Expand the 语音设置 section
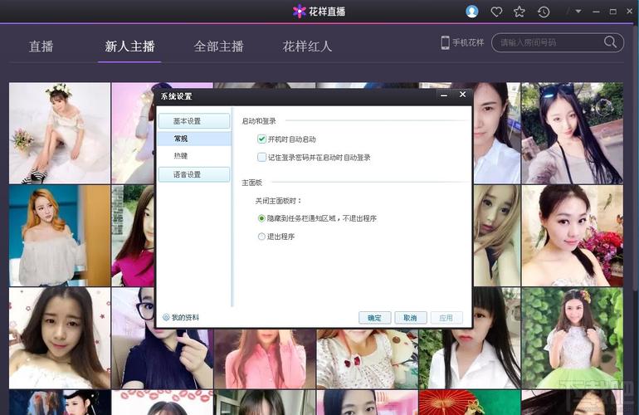 (x=194, y=174)
